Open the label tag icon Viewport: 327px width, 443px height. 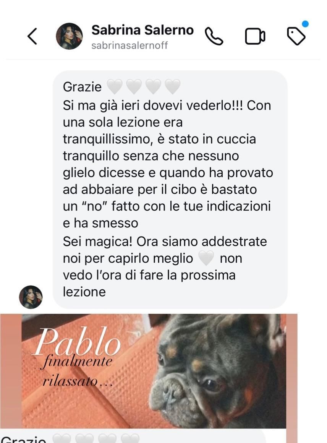(296, 36)
